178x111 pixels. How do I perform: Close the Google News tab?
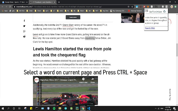pos(27,2)
